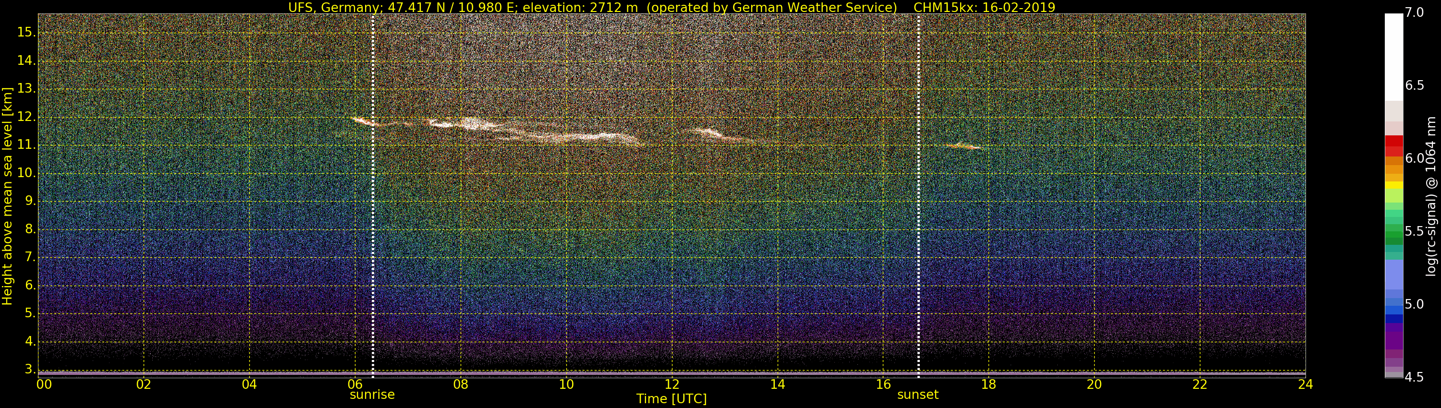Click the x-axis tick label '06'
1441x408 pixels.
click(x=355, y=384)
